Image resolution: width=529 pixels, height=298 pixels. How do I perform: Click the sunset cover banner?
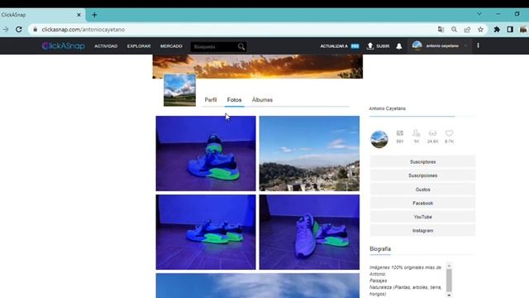(258, 66)
